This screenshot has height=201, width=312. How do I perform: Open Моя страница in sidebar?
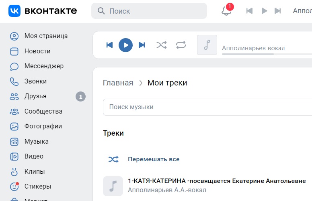point(46,36)
